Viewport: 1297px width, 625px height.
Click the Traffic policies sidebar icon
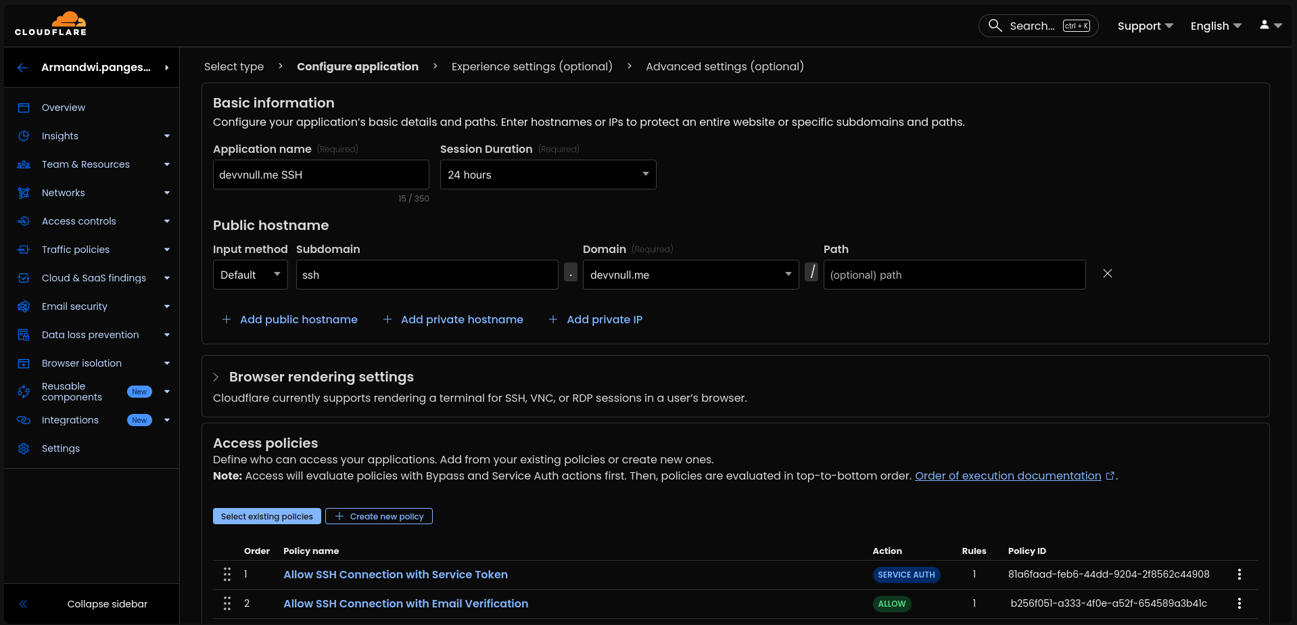coord(24,250)
